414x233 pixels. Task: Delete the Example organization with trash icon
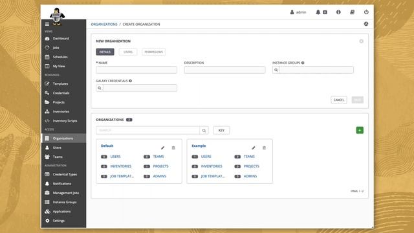tap(264, 148)
